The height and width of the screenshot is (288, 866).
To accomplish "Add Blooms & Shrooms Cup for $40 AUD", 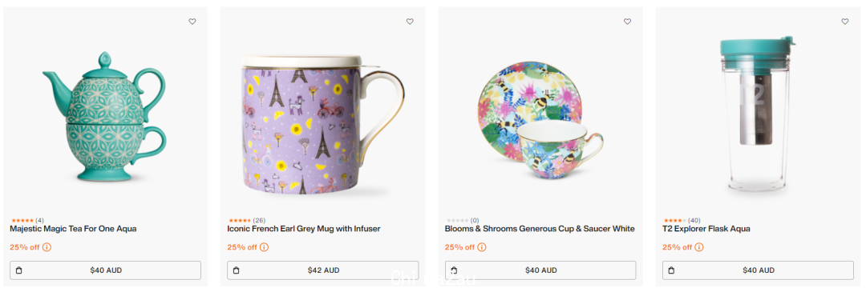I will [x=540, y=270].
